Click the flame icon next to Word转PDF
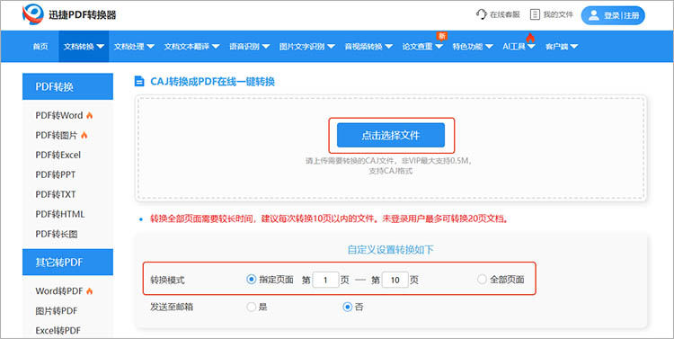The image size is (674, 339). click(89, 290)
